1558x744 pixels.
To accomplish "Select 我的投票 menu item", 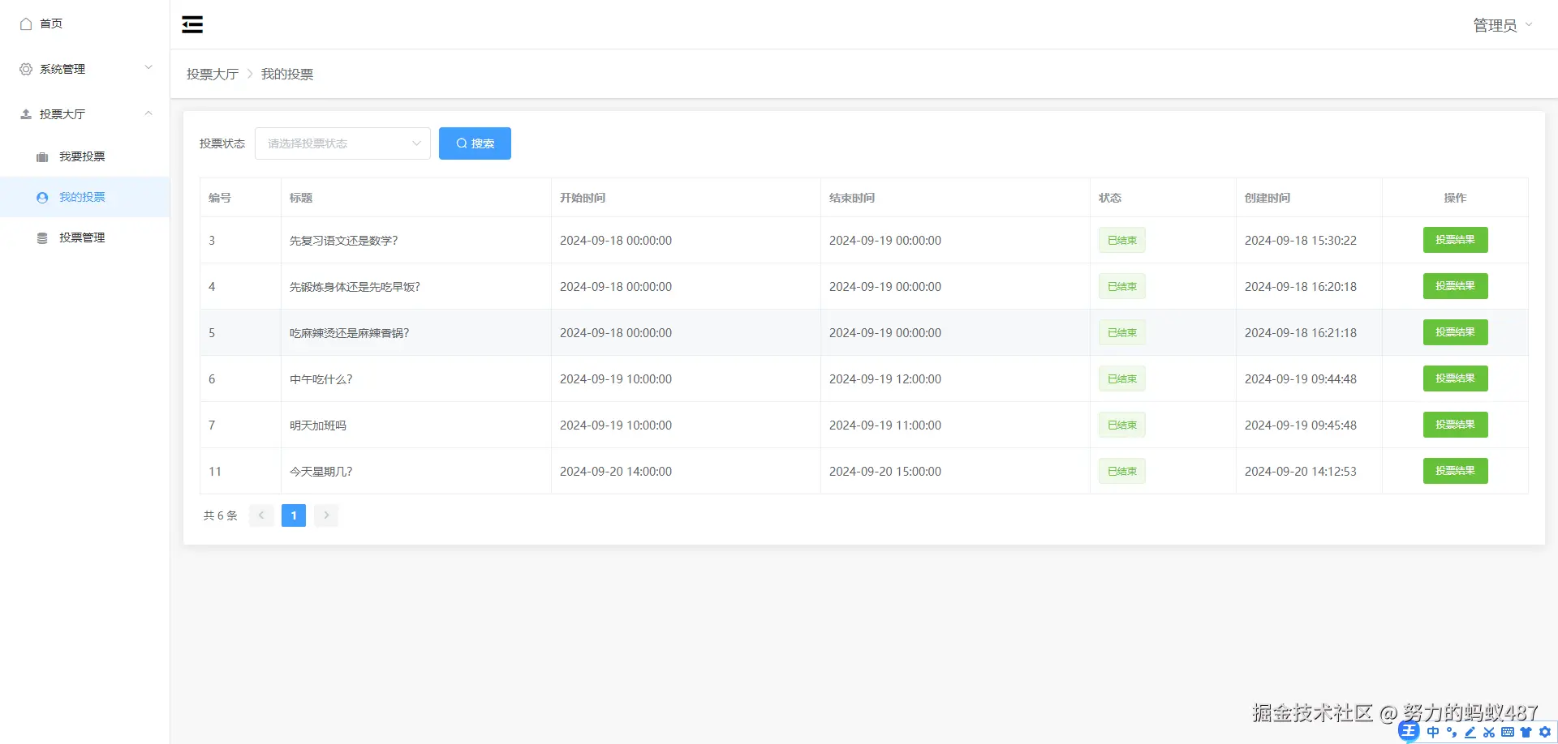I will (84, 197).
